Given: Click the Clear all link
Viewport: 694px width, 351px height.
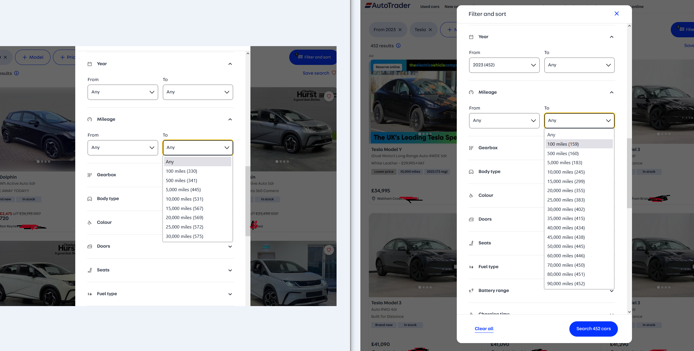Looking at the screenshot, I should click(484, 329).
